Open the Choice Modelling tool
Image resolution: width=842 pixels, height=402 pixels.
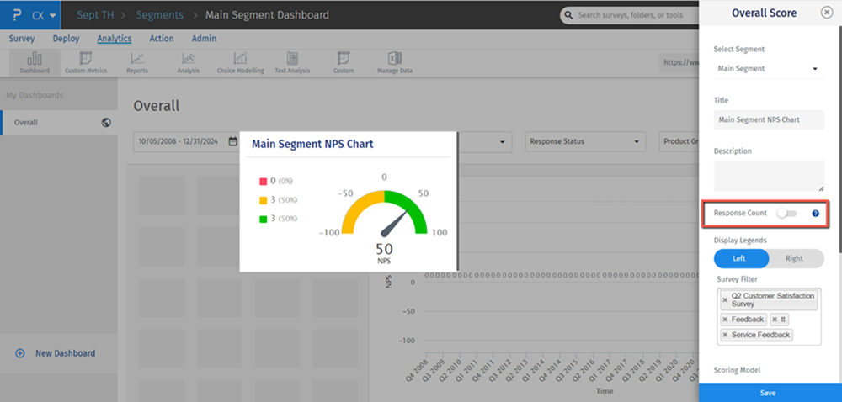coord(240,62)
